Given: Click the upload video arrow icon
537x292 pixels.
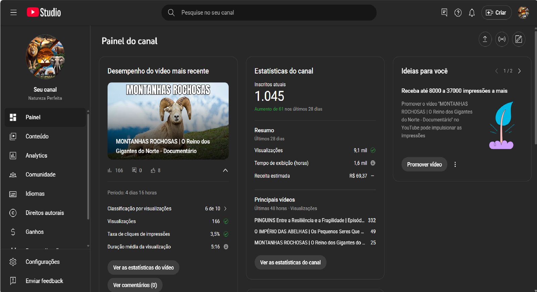Looking at the screenshot, I should [485, 39].
